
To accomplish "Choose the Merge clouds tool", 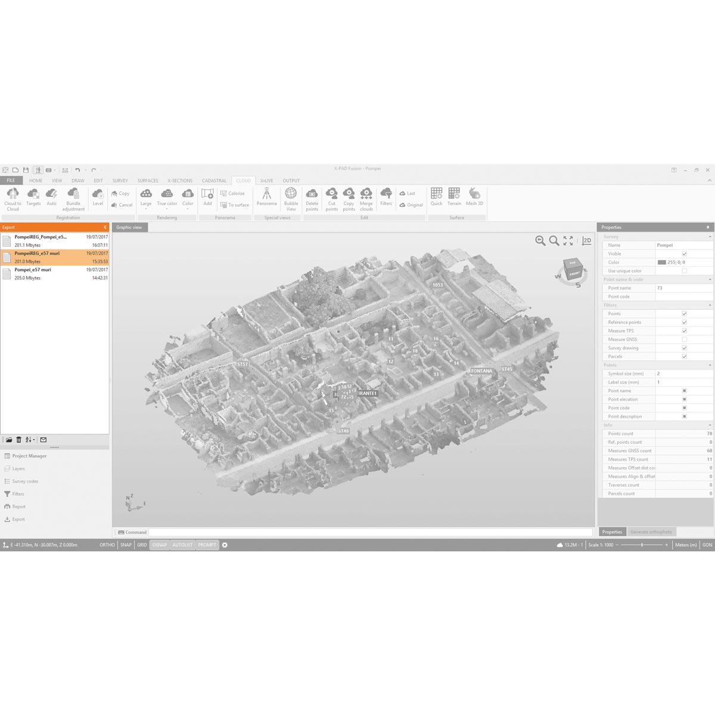I will point(366,194).
